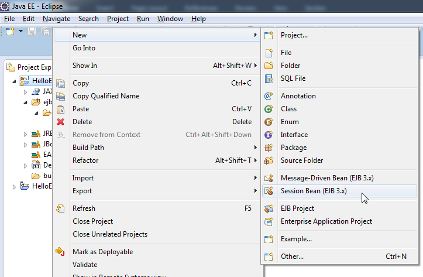The image size is (423, 277).
Task: Click the Enum icon in submenu
Action: click(x=269, y=122)
